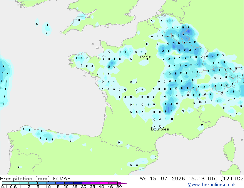This screenshot has width=244, height=188.
Task: Pick the 30–35 mm violet legend swatch
Action: [x=87, y=183]
